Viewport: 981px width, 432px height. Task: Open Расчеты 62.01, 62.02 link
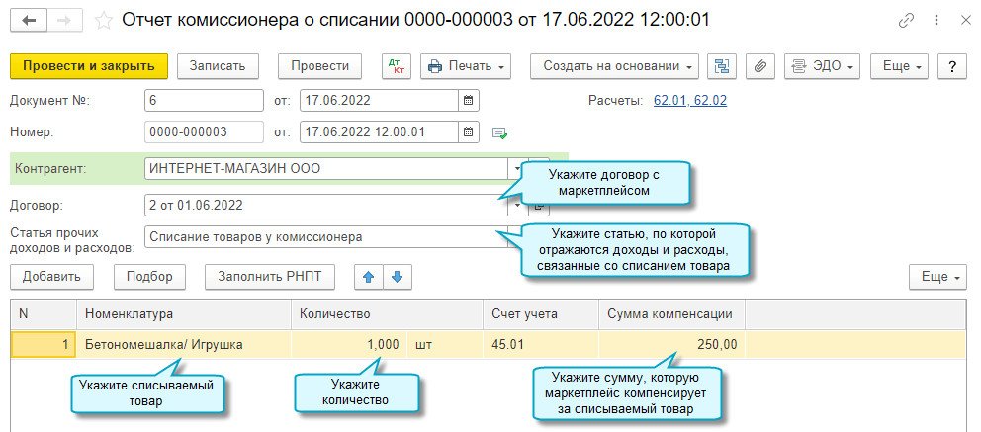(690, 101)
